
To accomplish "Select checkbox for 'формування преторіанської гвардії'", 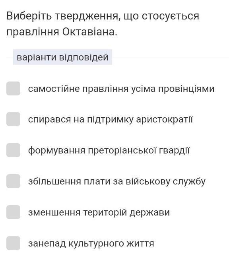I will click(x=14, y=150).
